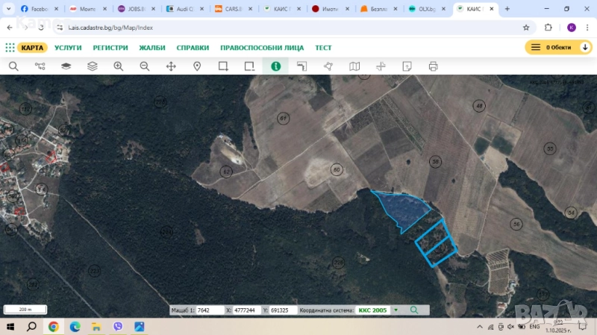Image resolution: width=597 pixels, height=335 pixels.
Task: Click the ПРАВОСПОСОБНИ ЛИЦА link
Action: 261,47
